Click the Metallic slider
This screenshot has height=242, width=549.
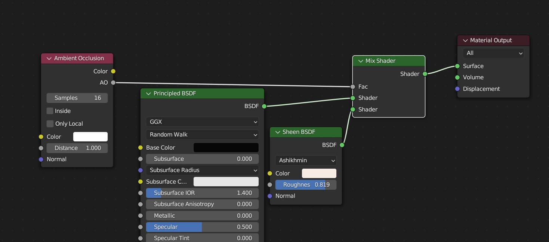pyautogui.click(x=202, y=216)
